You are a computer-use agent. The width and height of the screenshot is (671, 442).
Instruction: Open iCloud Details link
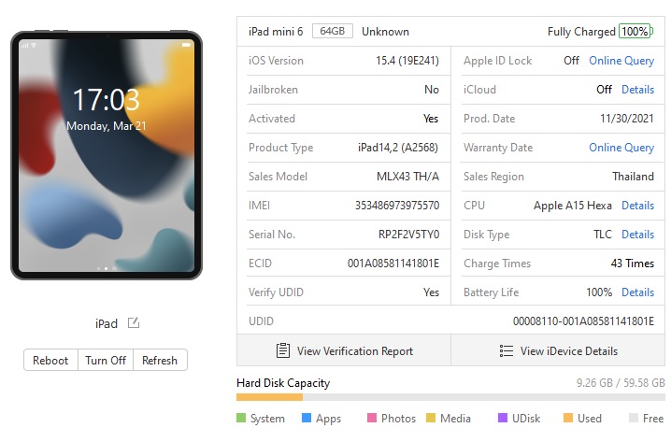(x=637, y=90)
